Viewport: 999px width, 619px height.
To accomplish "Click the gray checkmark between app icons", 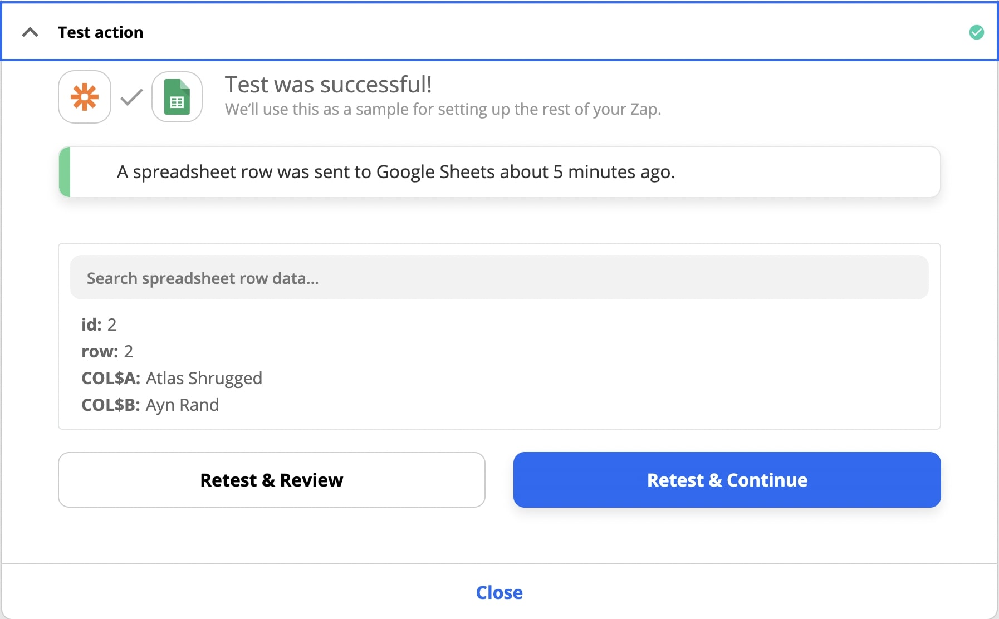I will [131, 97].
